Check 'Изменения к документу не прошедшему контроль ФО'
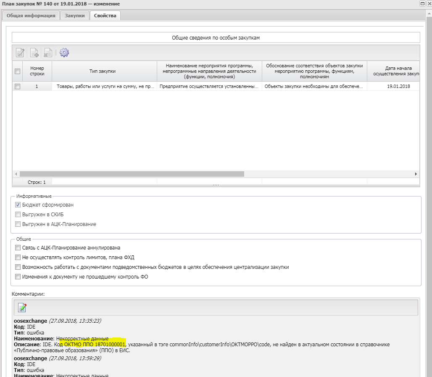 tap(18, 277)
